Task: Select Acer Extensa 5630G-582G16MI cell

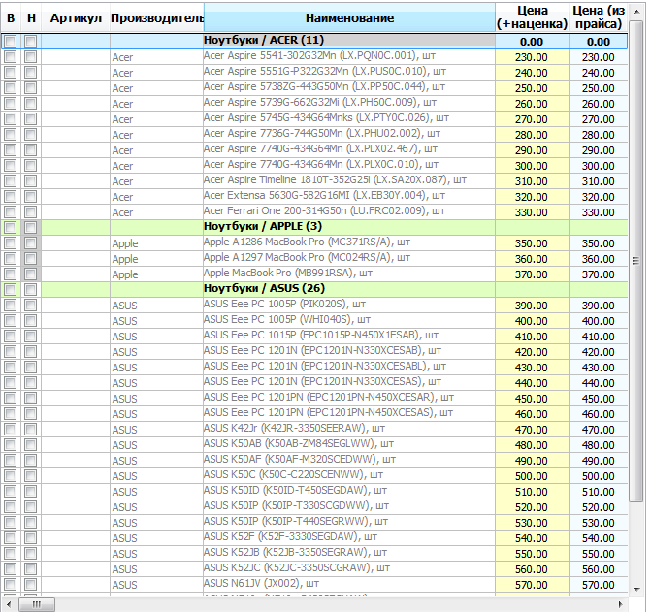Action: click(349, 197)
